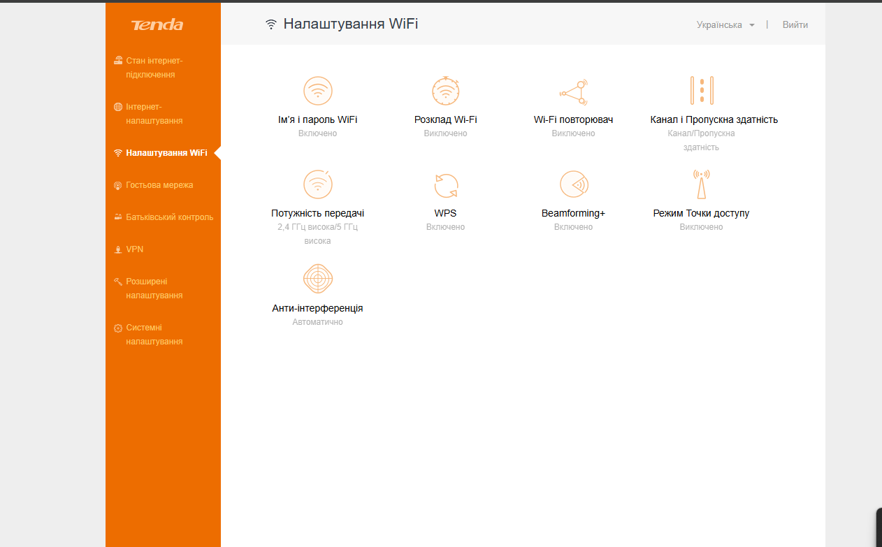Click Виключено status under Wi-Fi повторювач
The height and width of the screenshot is (547, 882).
point(574,133)
